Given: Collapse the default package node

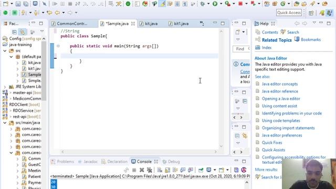Looking at the screenshot, I should coord(12,57).
